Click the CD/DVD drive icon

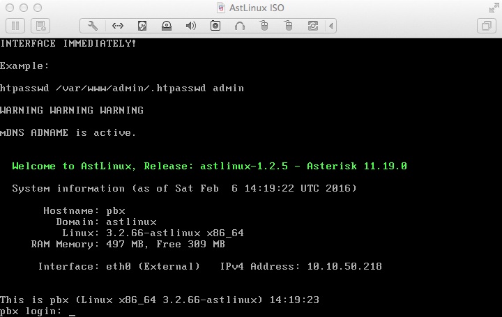[x=167, y=26]
